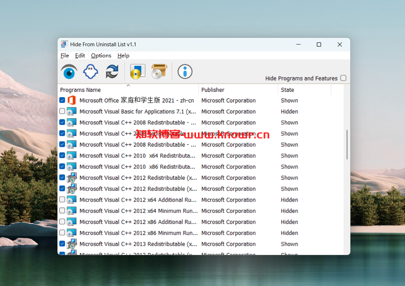Click publisher cell of 2012 x64 Minimum row
The height and width of the screenshot is (286, 405).
[x=228, y=211]
